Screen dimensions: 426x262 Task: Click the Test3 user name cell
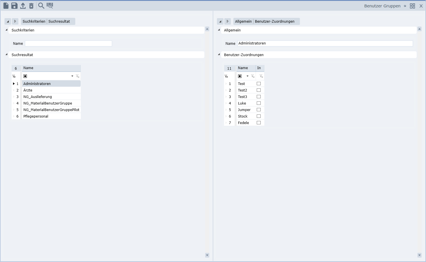pos(246,97)
